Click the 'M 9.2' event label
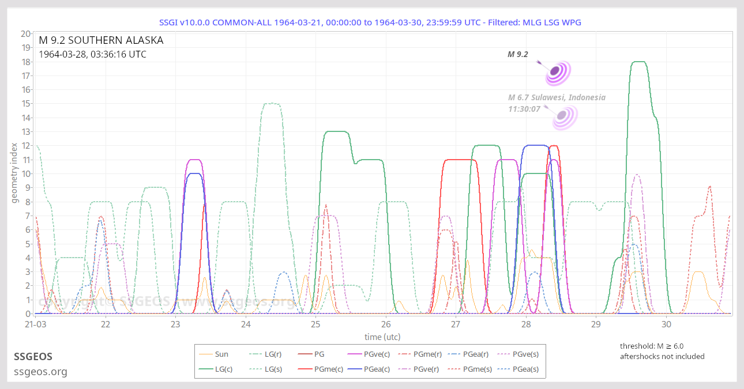744x389 pixels. 518,54
